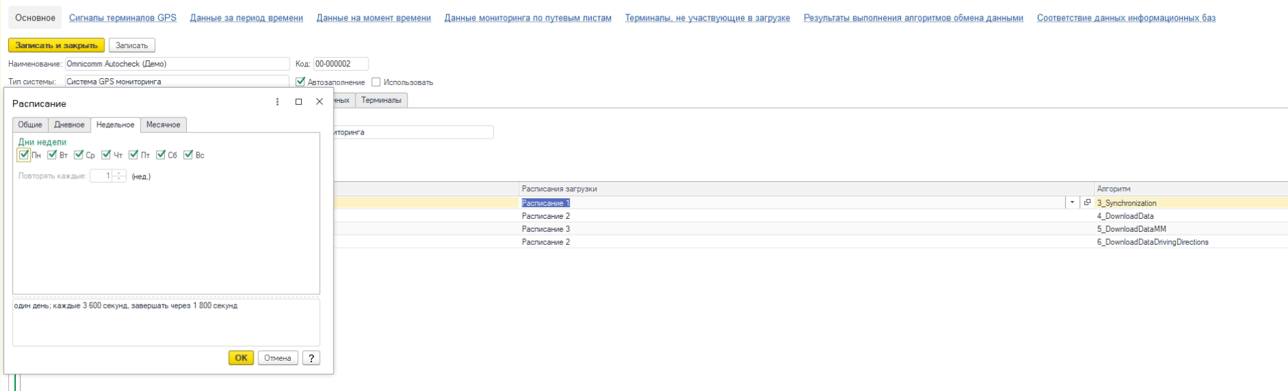Click Отмена in Расписание dialog
This screenshot has width=1288, height=391.
tap(278, 358)
